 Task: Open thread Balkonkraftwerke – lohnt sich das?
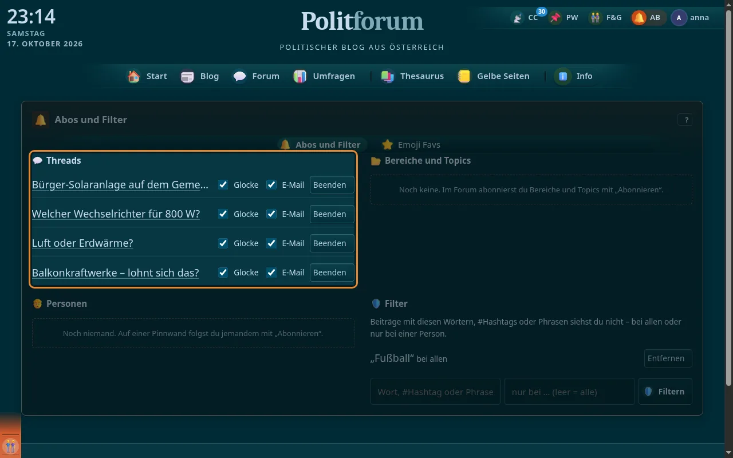pos(115,273)
